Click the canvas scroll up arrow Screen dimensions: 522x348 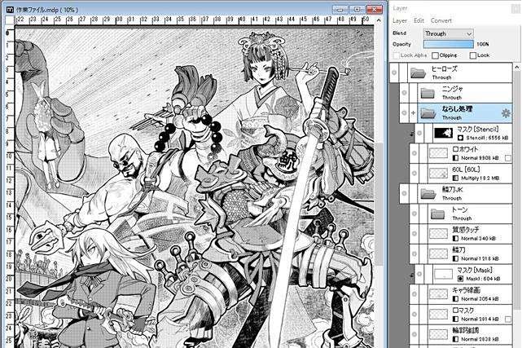point(379,20)
